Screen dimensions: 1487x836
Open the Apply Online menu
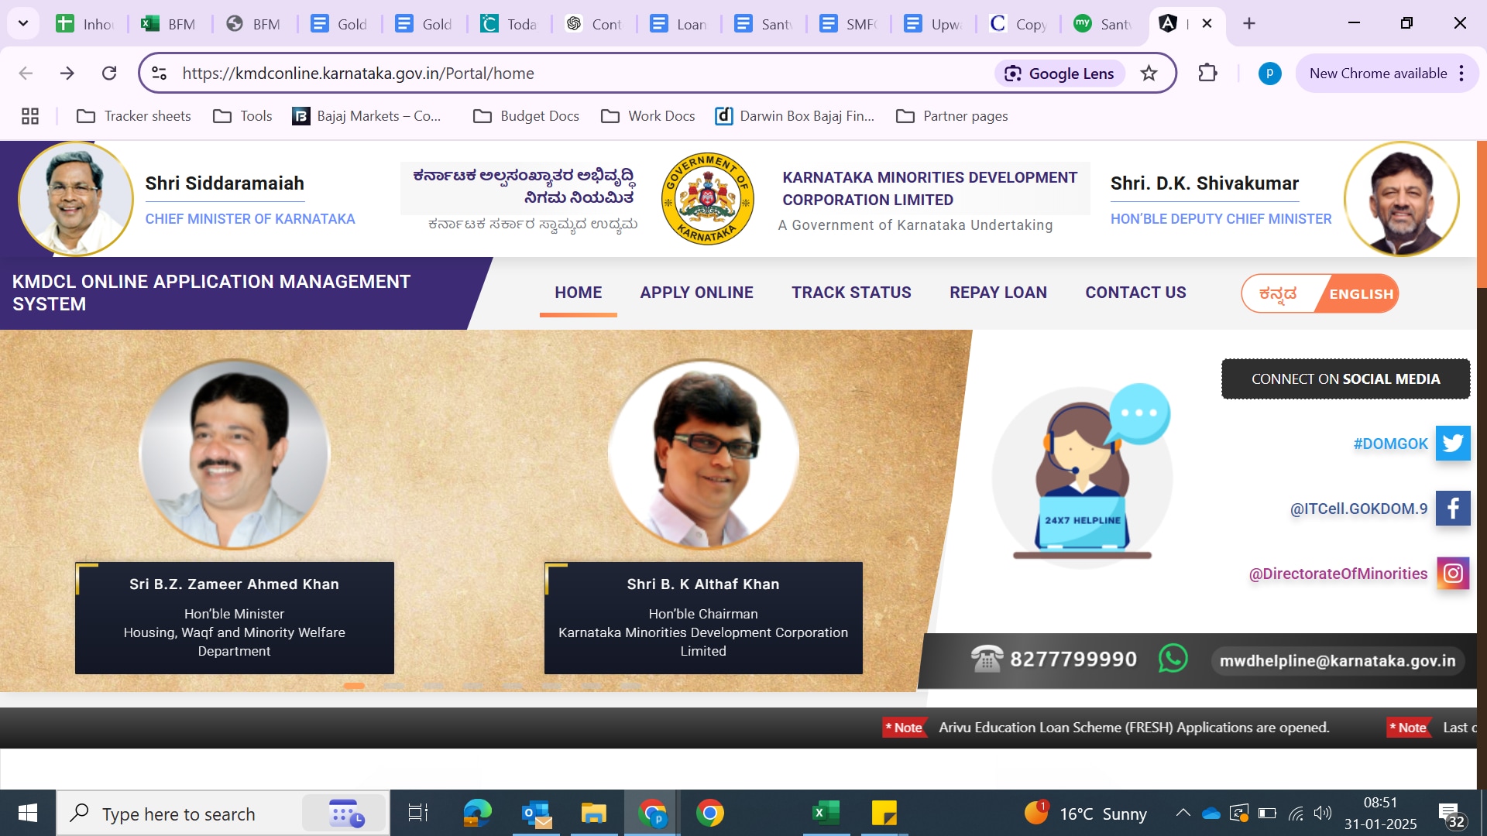coord(696,293)
